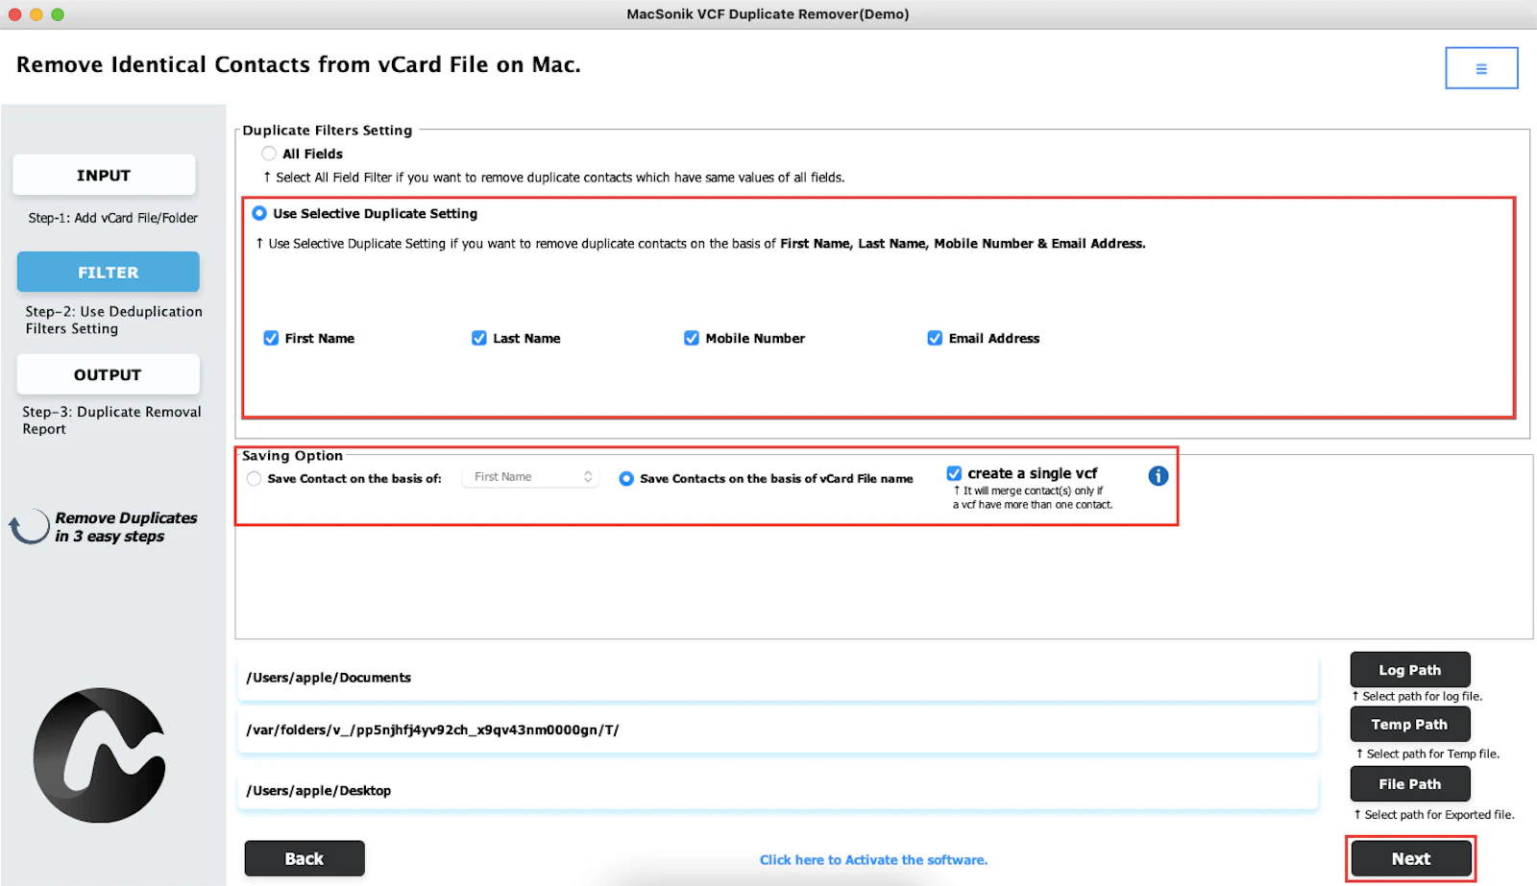Click the circular arrow Remove Duplicates icon

click(x=29, y=526)
